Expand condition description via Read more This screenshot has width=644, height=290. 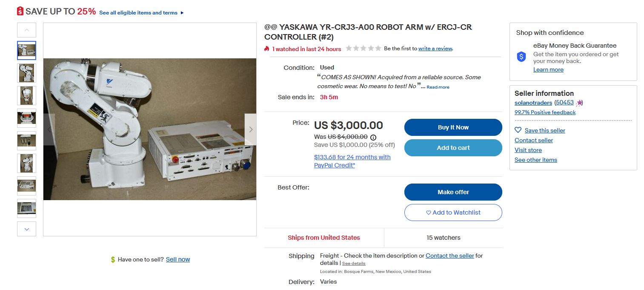[438, 87]
